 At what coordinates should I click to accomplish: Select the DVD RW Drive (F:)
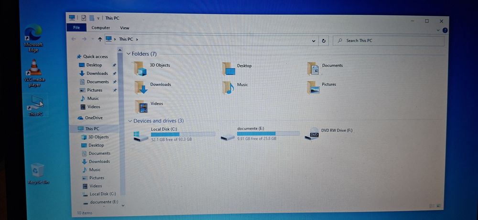point(329,134)
